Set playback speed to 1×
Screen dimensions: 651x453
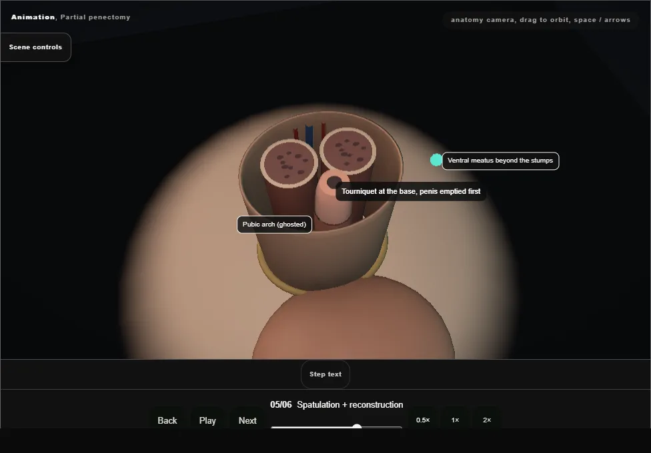tap(455, 420)
